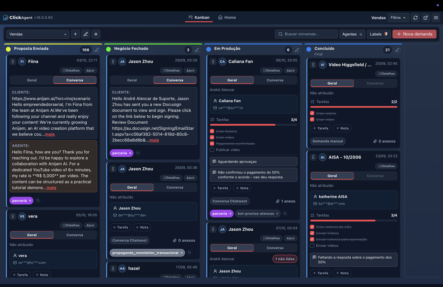Toggle Criar Roteiro checkbox on Caliana Fan card
This screenshot has height=287, width=443.
pos(212,131)
